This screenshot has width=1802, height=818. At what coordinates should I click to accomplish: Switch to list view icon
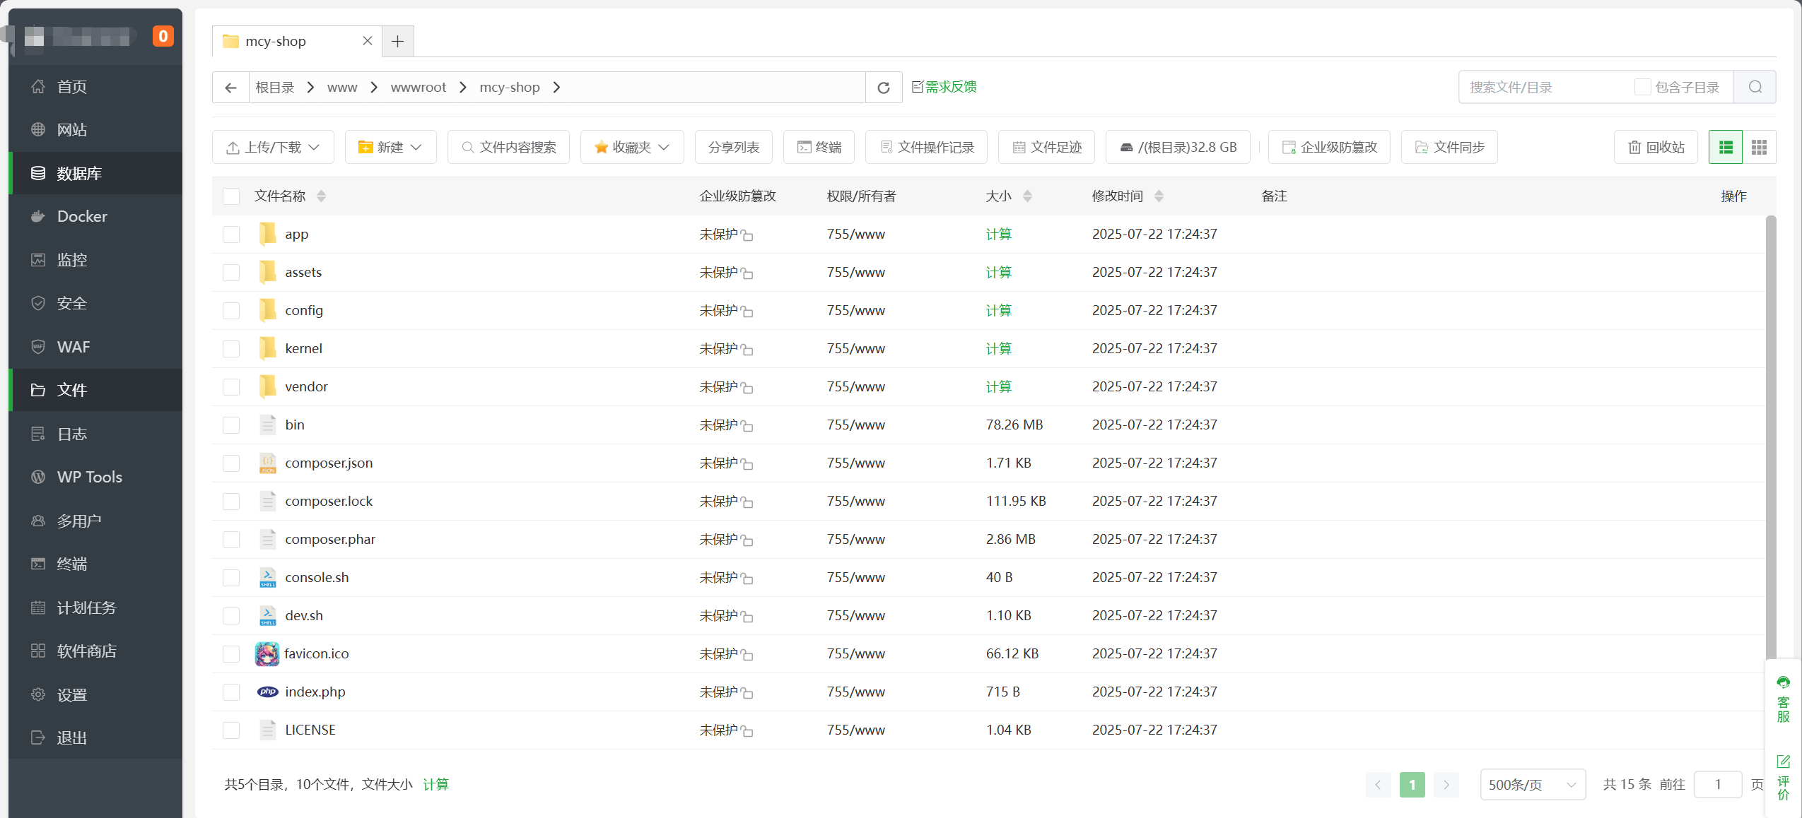click(1725, 147)
